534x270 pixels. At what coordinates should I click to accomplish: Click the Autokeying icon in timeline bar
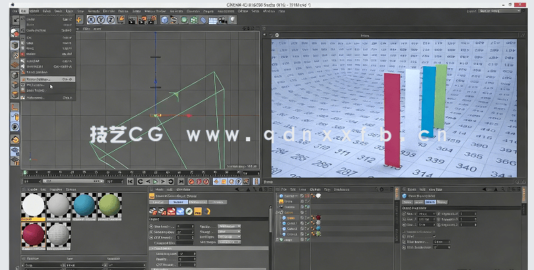click(x=199, y=181)
